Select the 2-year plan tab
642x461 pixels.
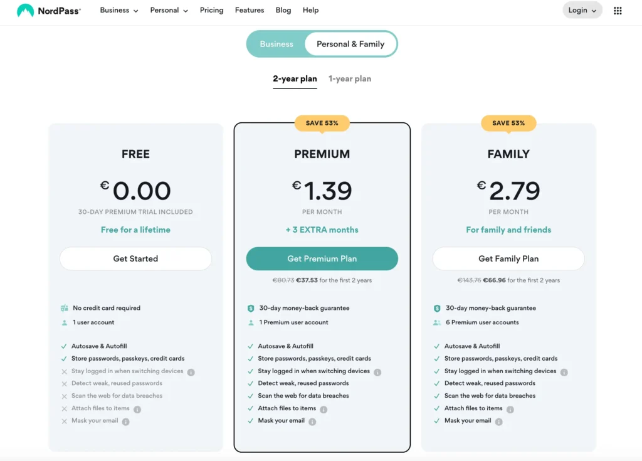click(295, 79)
